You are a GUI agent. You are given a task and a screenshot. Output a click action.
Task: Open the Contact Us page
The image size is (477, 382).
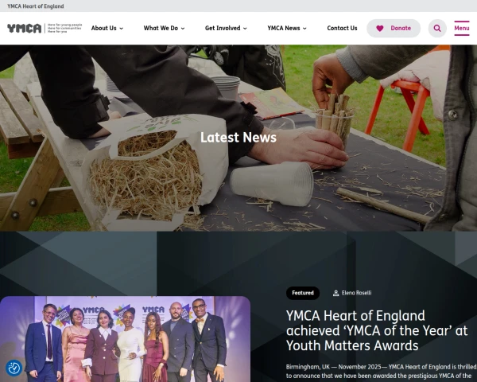[x=342, y=28]
